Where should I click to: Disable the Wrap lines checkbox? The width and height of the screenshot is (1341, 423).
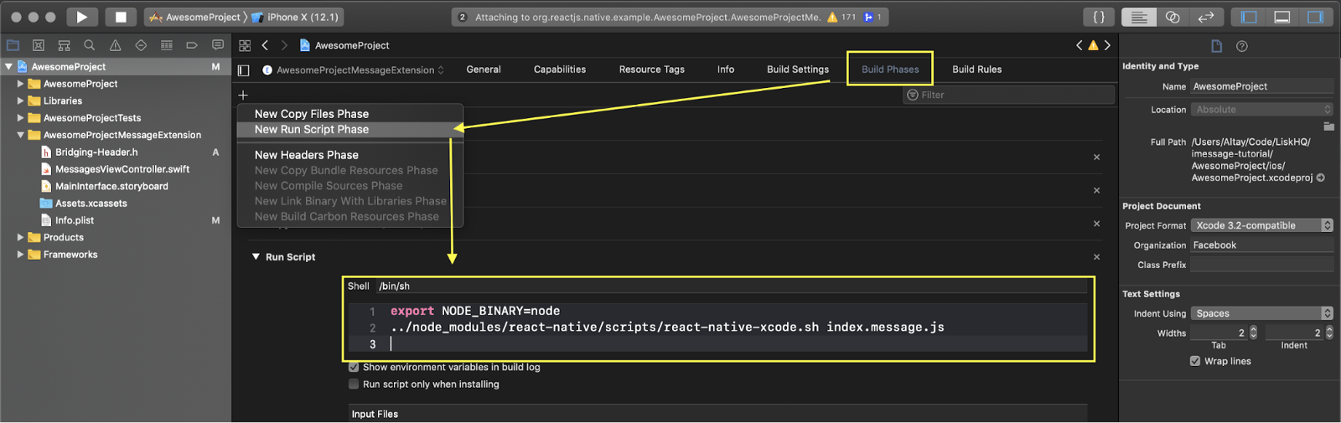pyautogui.click(x=1195, y=362)
